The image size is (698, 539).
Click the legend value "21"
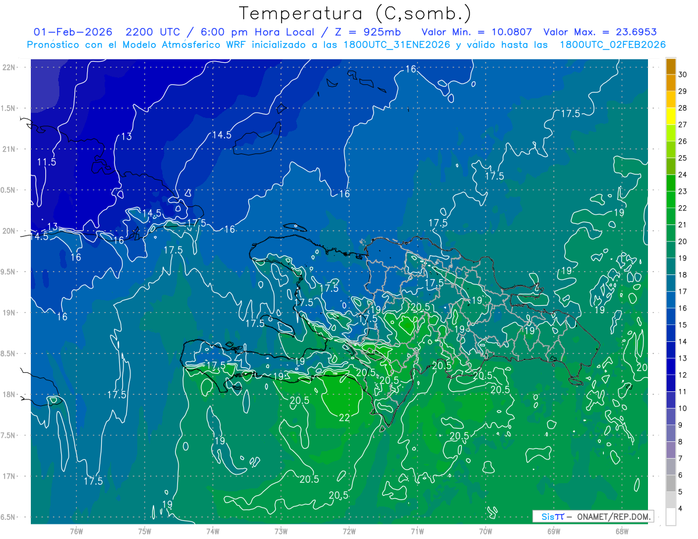(x=682, y=225)
